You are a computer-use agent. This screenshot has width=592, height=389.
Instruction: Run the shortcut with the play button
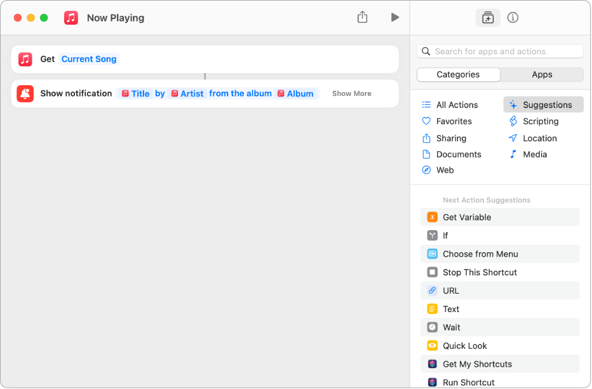point(394,18)
